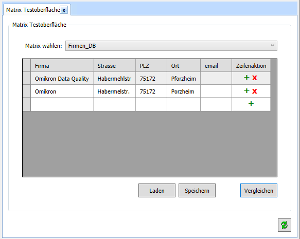The width and height of the screenshot is (300, 239).
Task: Click the dropdown arrow beside Firmen_DB
Action: [272, 46]
